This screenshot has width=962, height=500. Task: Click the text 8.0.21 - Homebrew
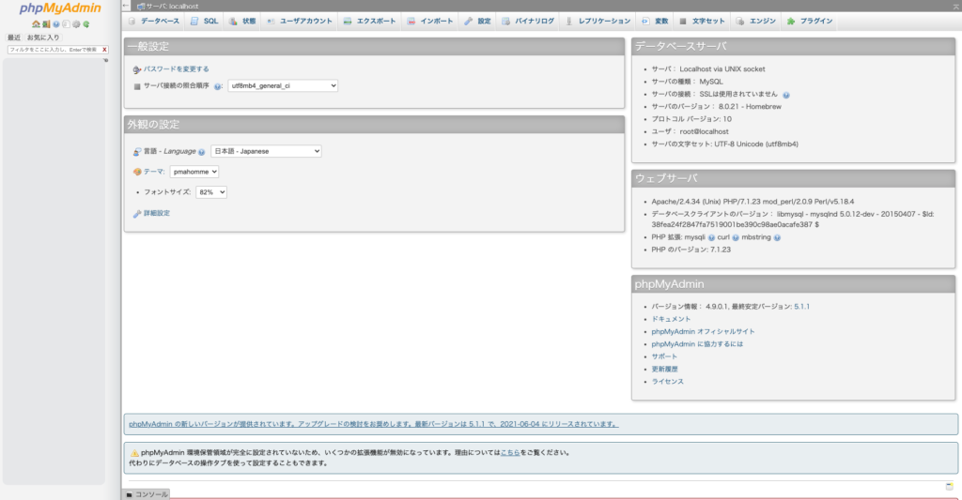tap(750, 107)
